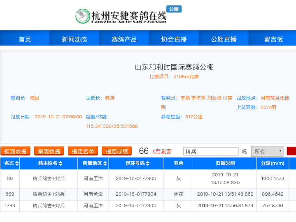The image size is (296, 222).
Task: Click the red search button beside the dropdown
Action: [x=291, y=151]
